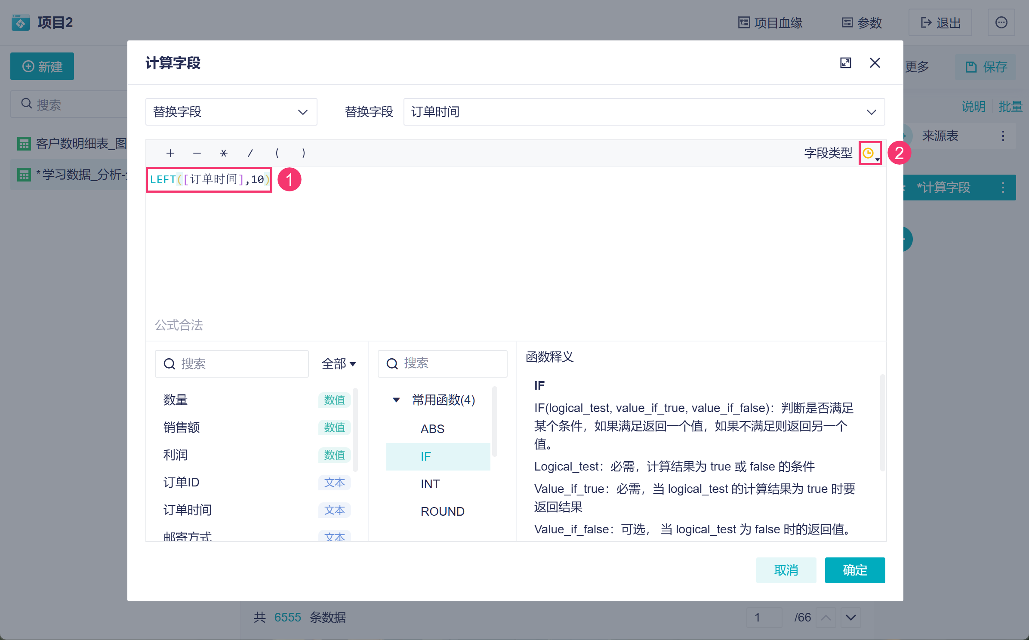Collapse the 常用函数(4) group
Viewport: 1029px width, 640px height.
pos(396,400)
